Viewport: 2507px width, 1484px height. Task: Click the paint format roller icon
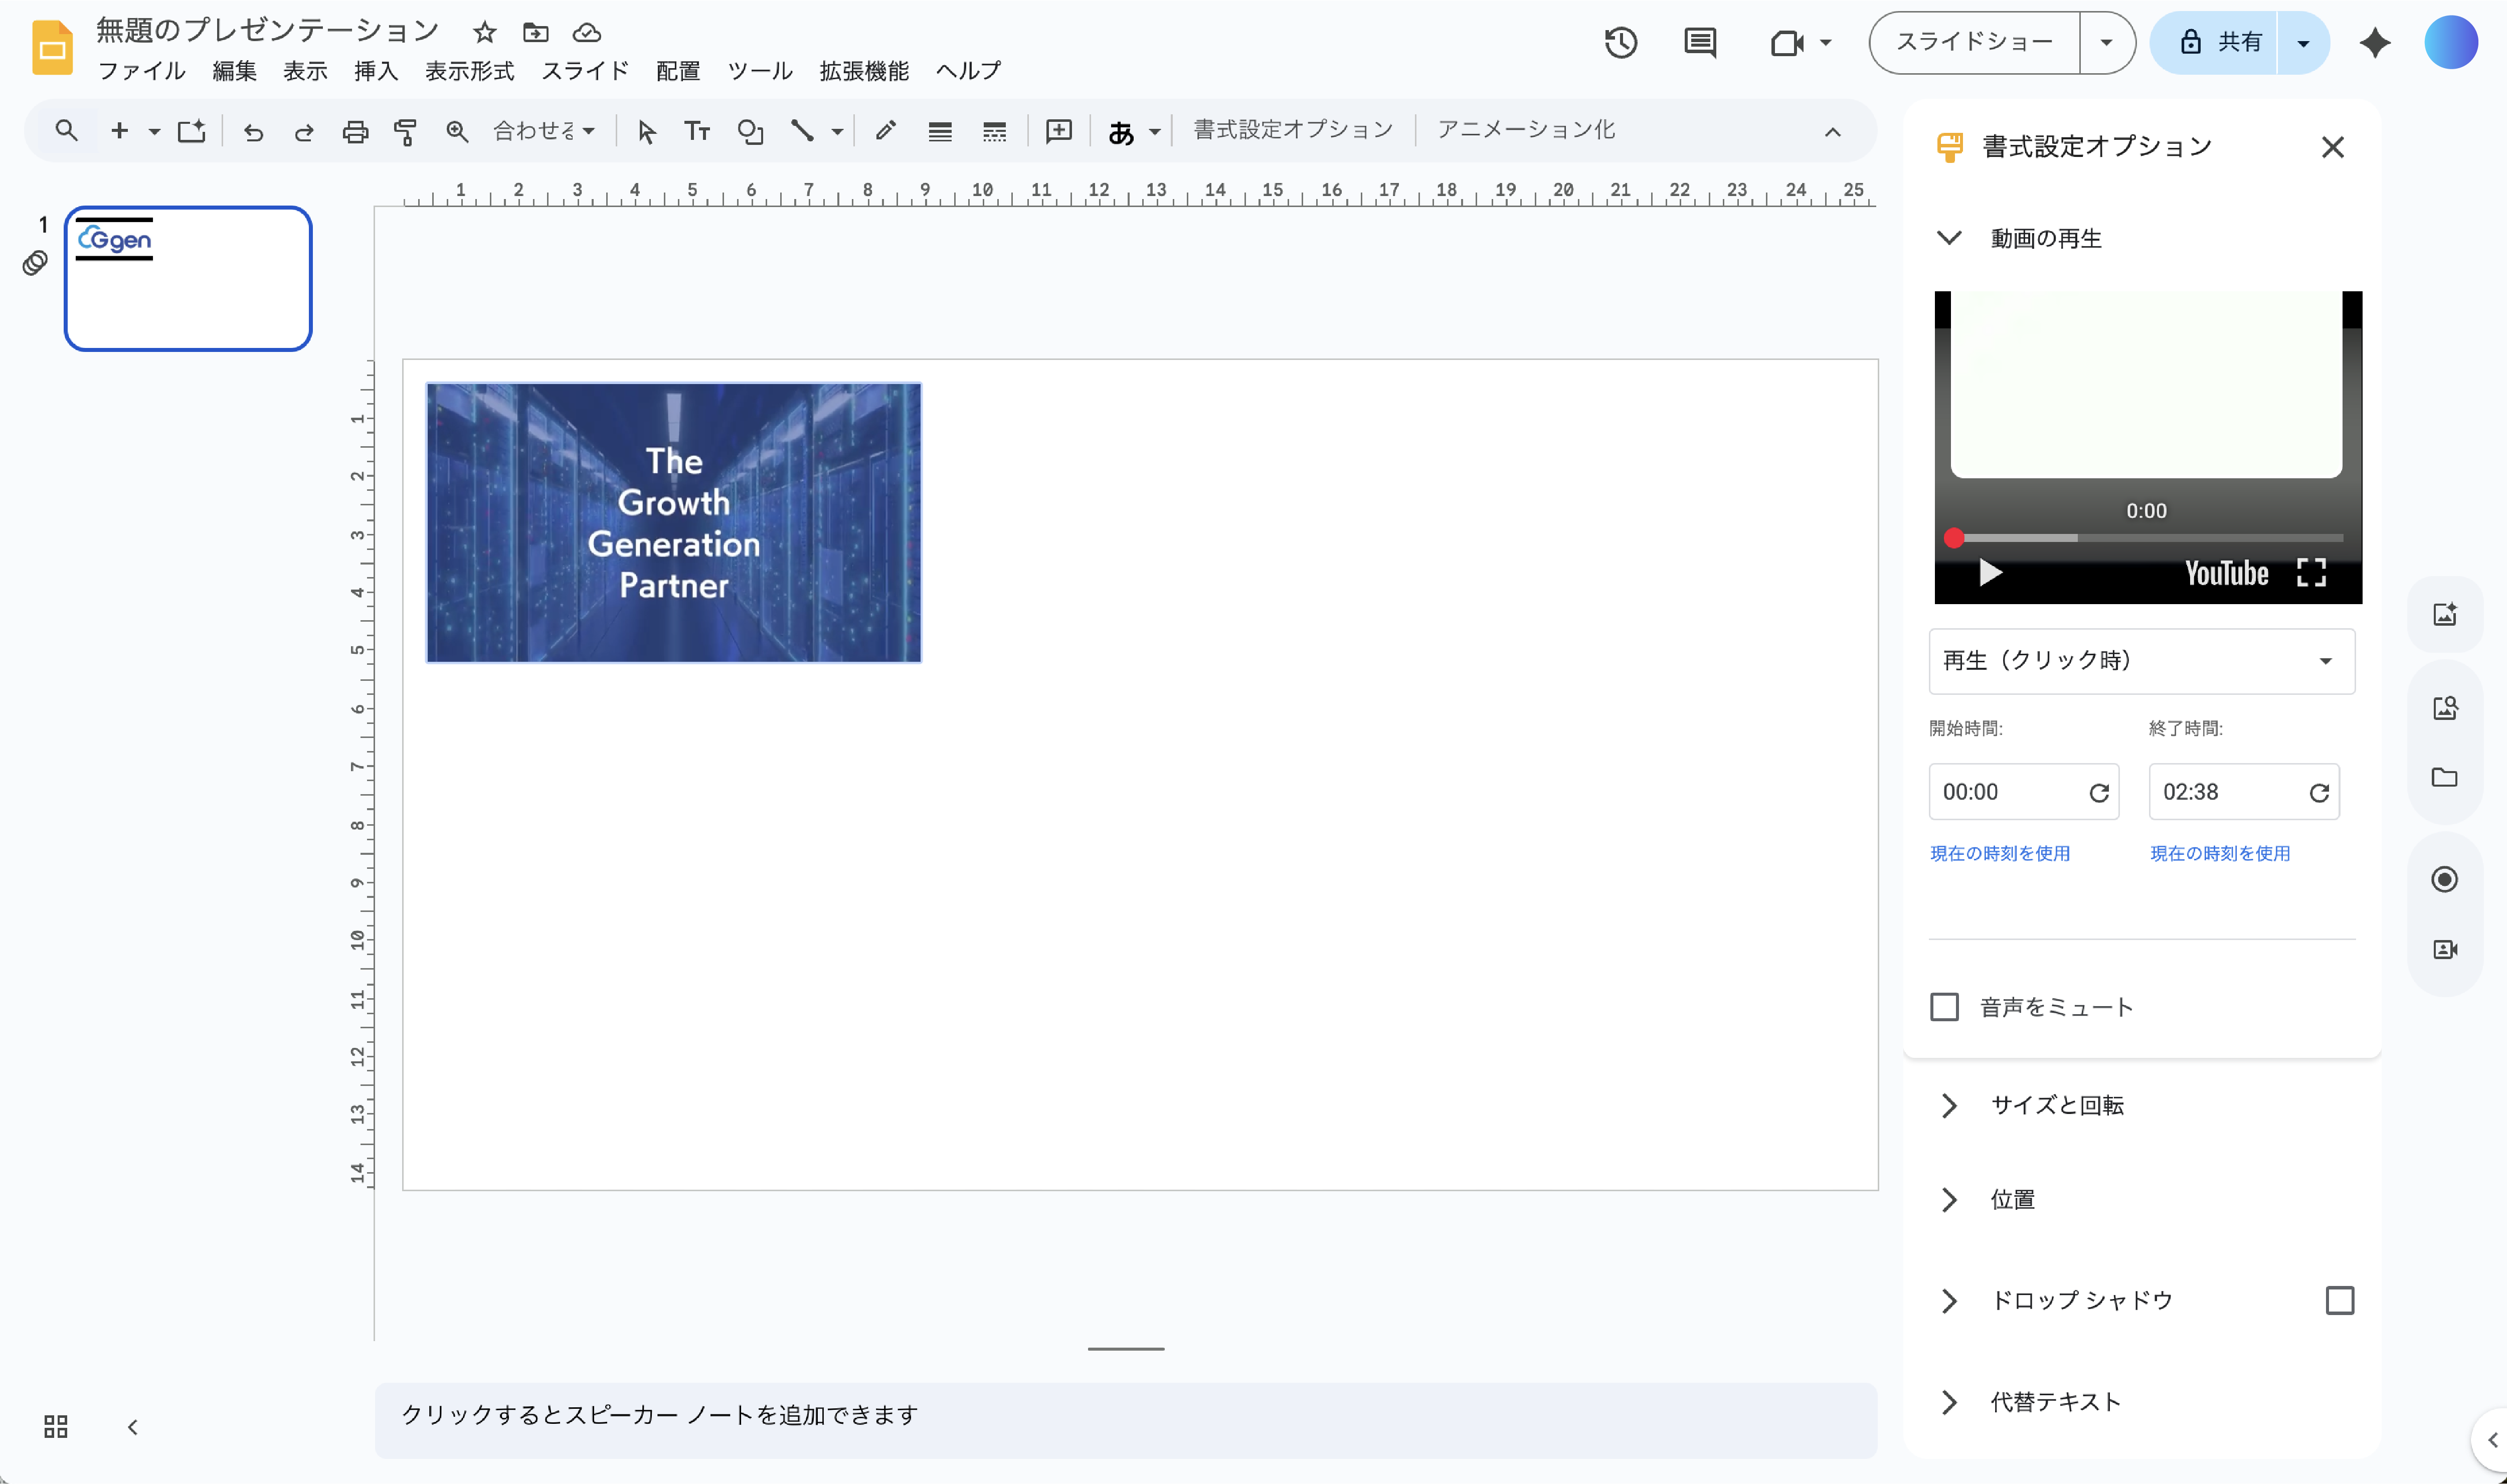pos(405,131)
